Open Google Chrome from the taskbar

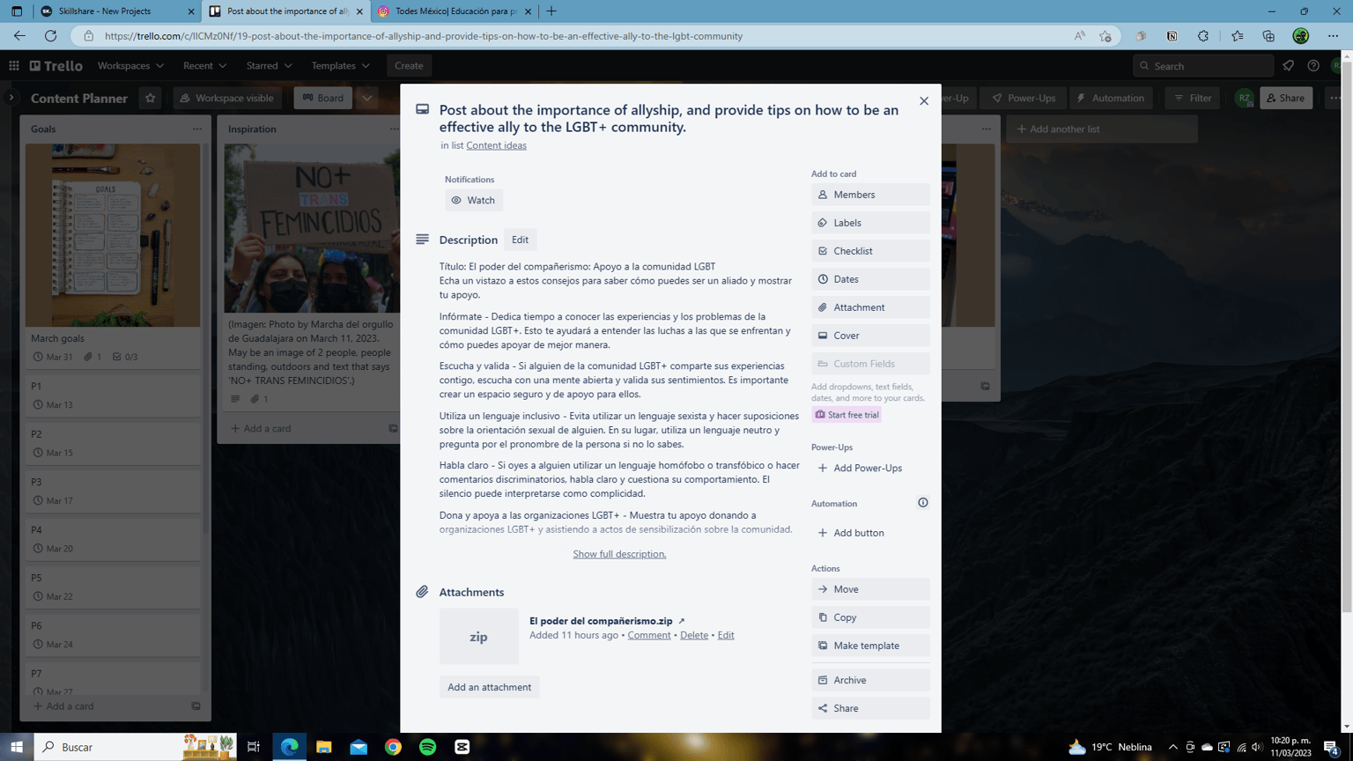[393, 747]
